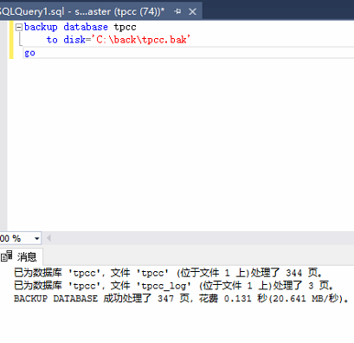Image resolution: width=354 pixels, height=343 pixels.
Task: Close the SQLQuery1.sql query tab
Action: [x=192, y=12]
